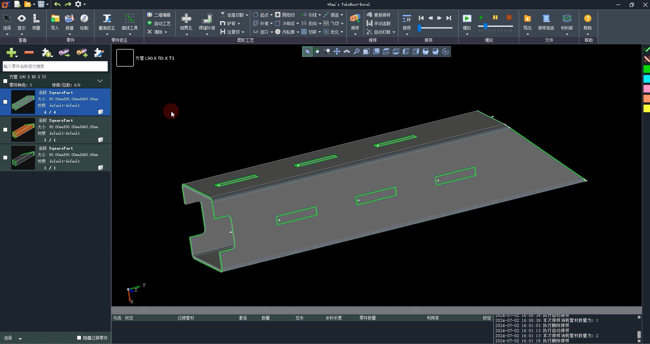This screenshot has width=650, height=344.
Task: Click the 自动工艺 menu item
Action: point(159,23)
